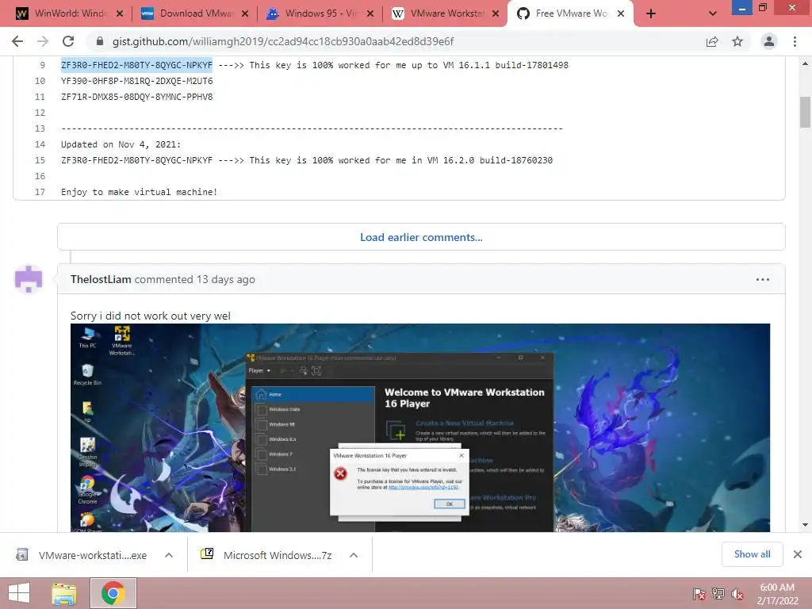Click scrollbar up arrow
The image size is (812, 609).
click(805, 63)
